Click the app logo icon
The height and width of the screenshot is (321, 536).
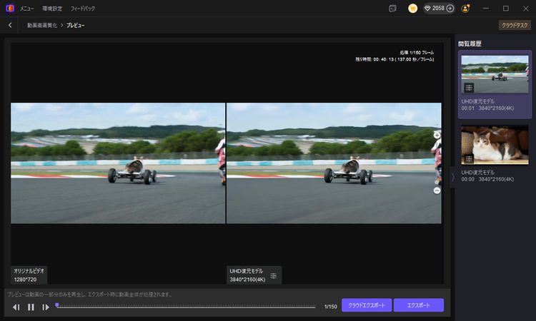pos(10,8)
